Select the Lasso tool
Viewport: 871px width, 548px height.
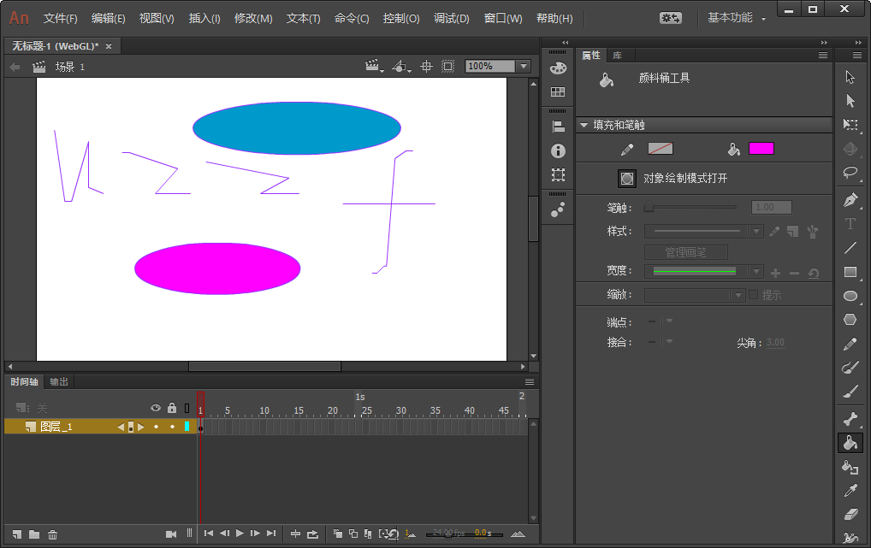point(850,173)
